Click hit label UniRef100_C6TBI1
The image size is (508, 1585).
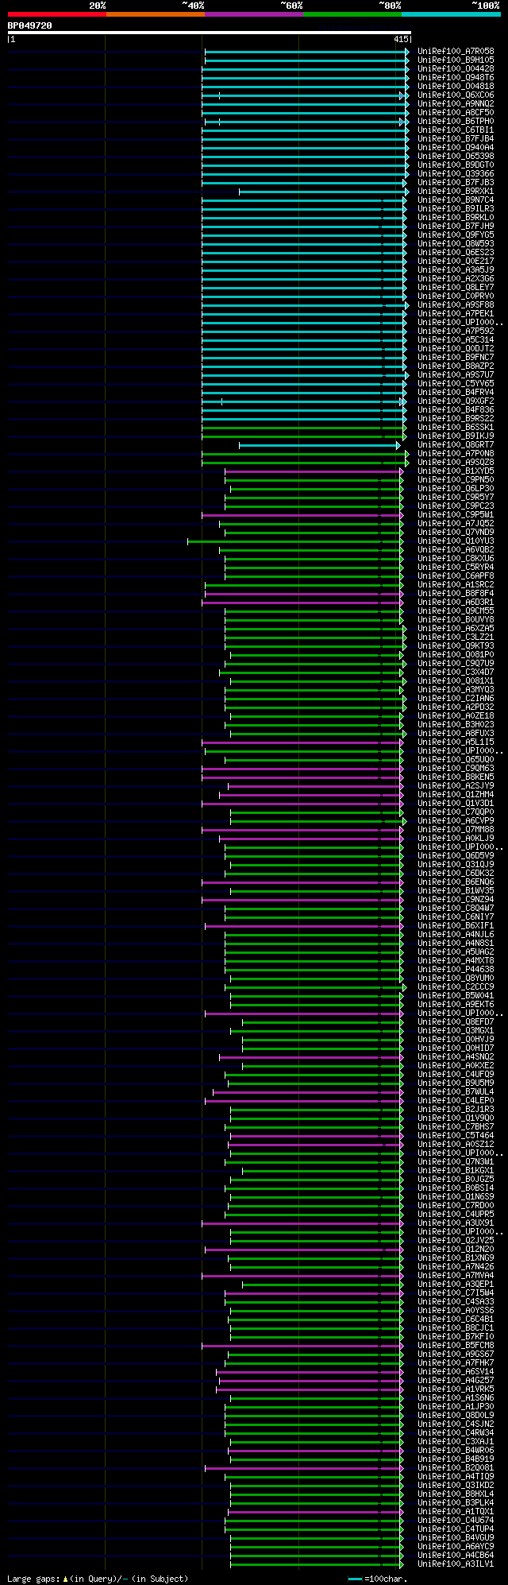pyautogui.click(x=456, y=130)
